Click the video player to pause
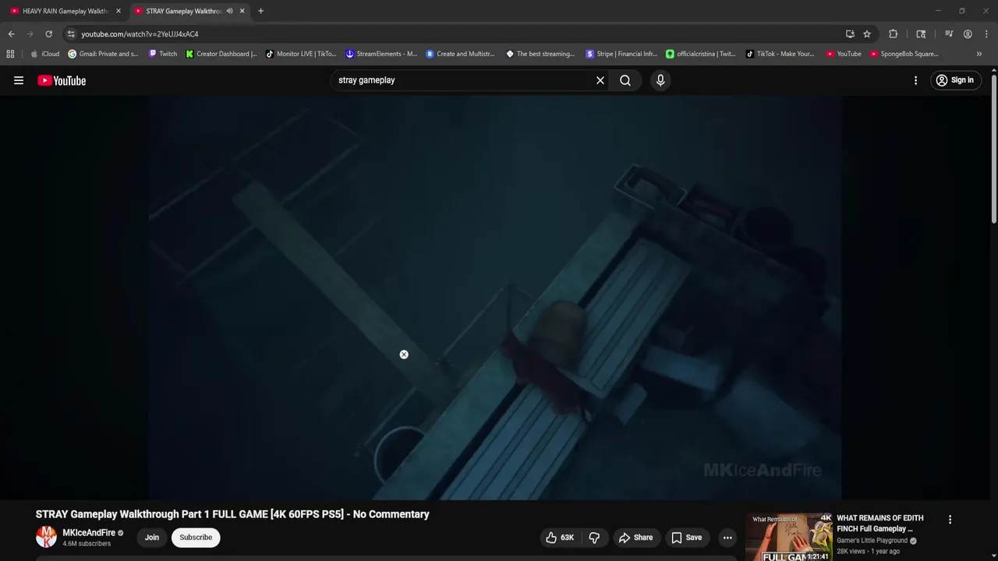The width and height of the screenshot is (998, 561). 495,298
